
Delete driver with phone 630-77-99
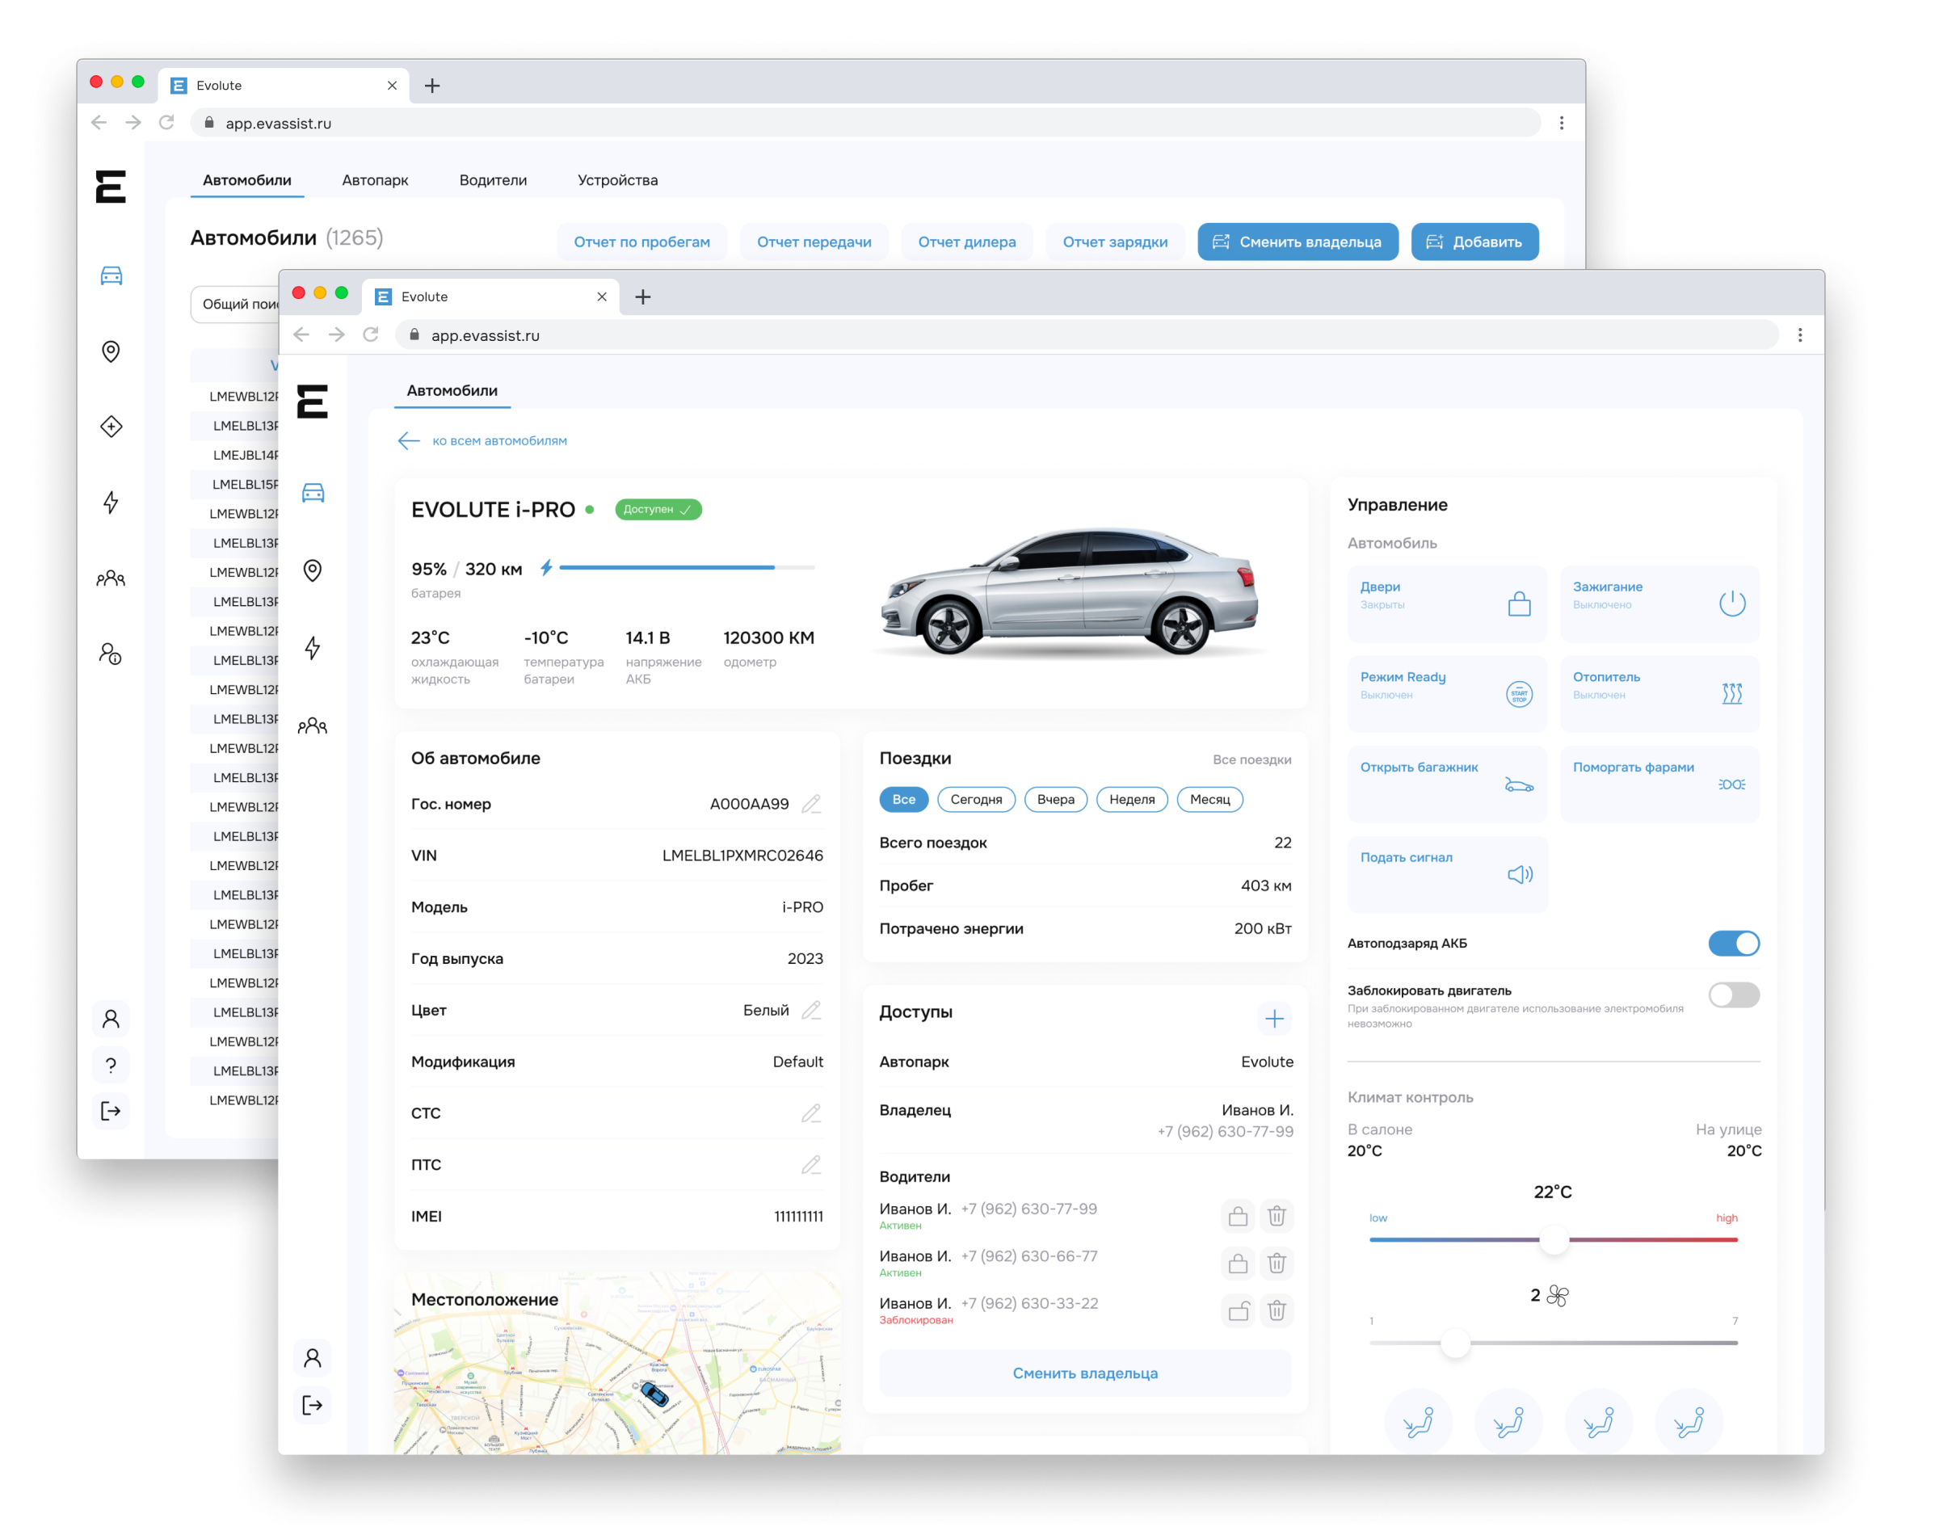click(1277, 1217)
